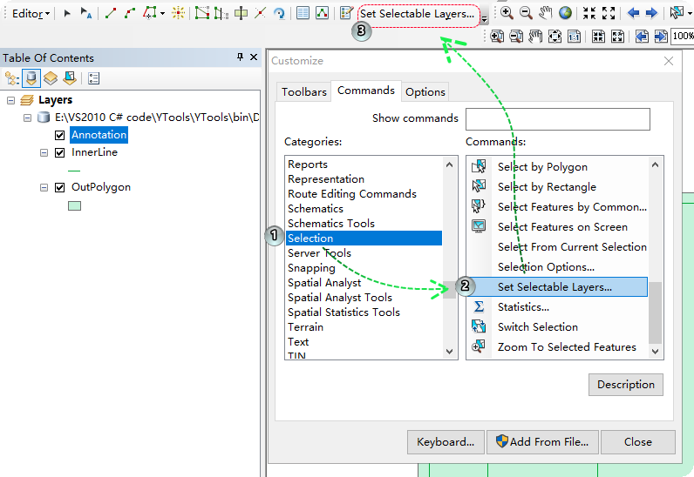Choose the End Point Arc Segment tool

pos(130,13)
